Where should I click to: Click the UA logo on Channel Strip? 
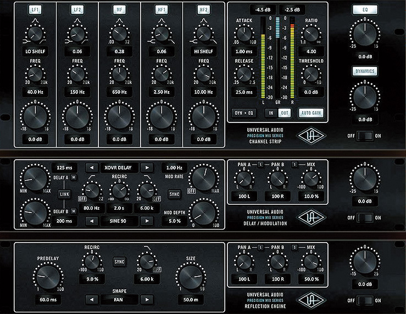(311, 136)
